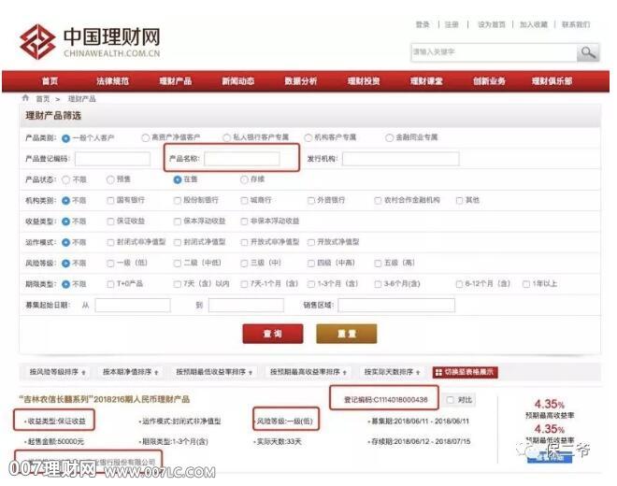Check the 五级(高) risk checkbox
This screenshot has width=617, height=486.
coord(379,263)
